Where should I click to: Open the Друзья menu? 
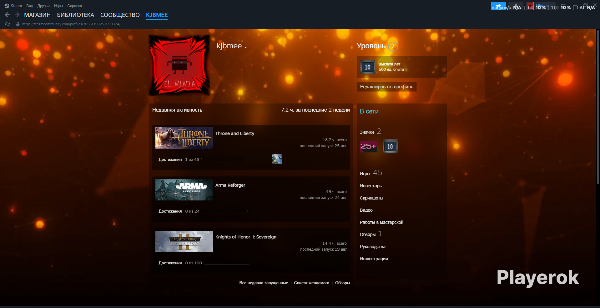click(43, 6)
